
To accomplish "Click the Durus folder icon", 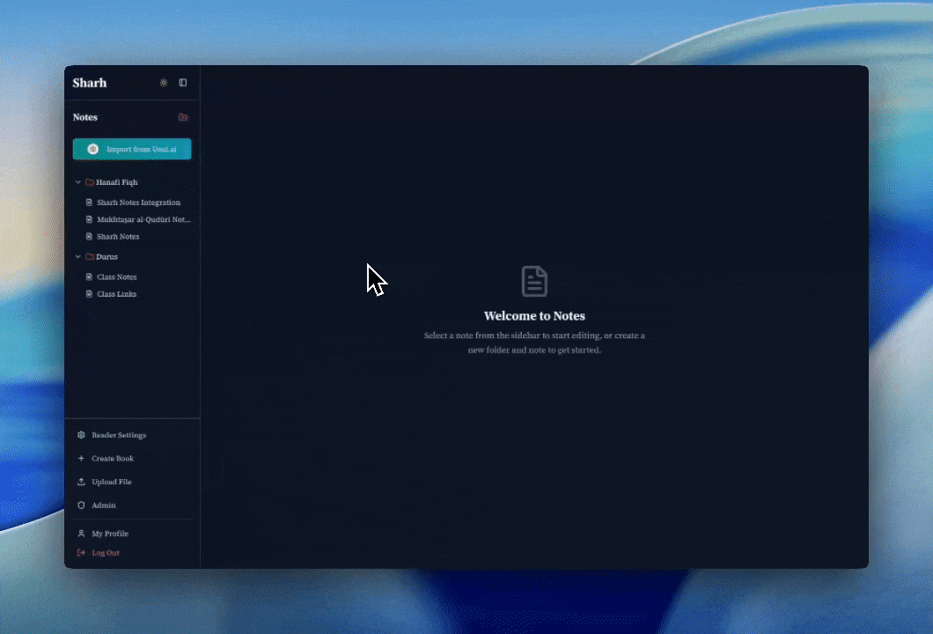I will pyautogui.click(x=90, y=257).
